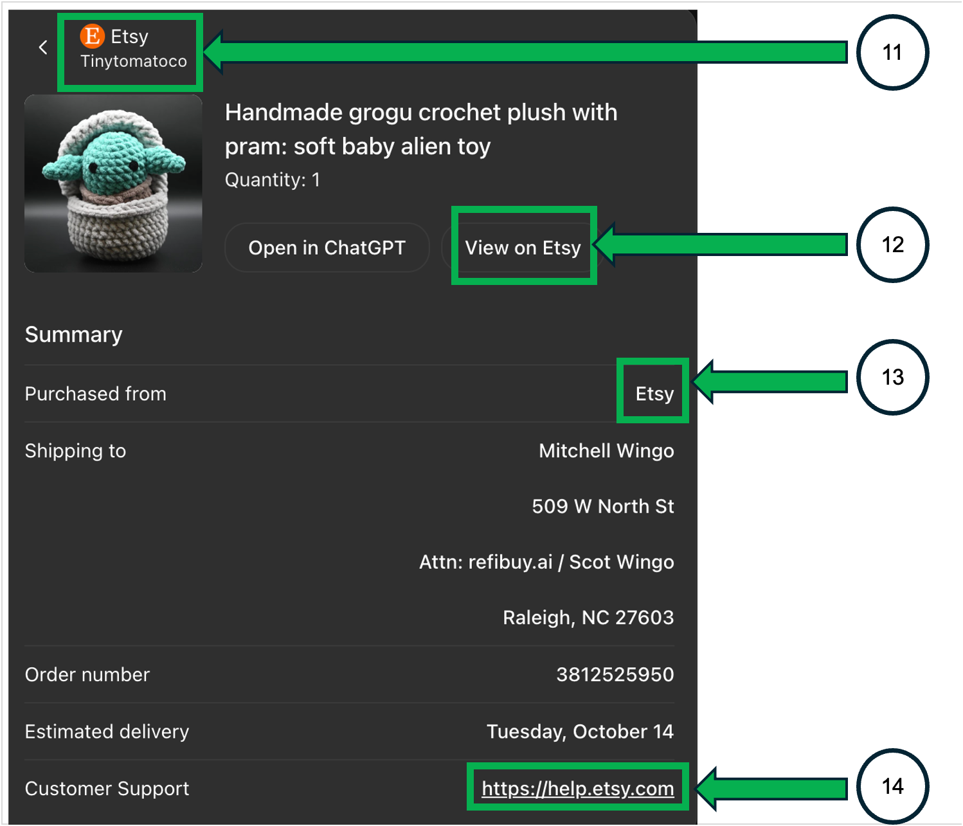Click the Purchased from label
The image size is (963, 826).
point(96,394)
